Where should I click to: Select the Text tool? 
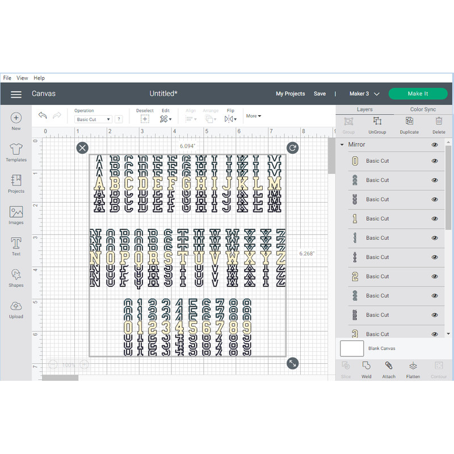(x=16, y=246)
